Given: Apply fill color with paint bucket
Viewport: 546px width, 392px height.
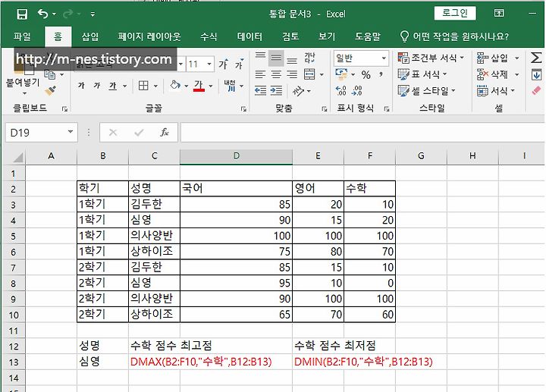Looking at the screenshot, I should click(175, 85).
